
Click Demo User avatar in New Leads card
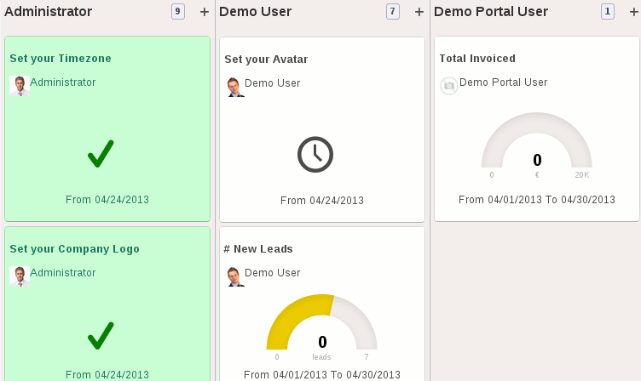point(234,276)
